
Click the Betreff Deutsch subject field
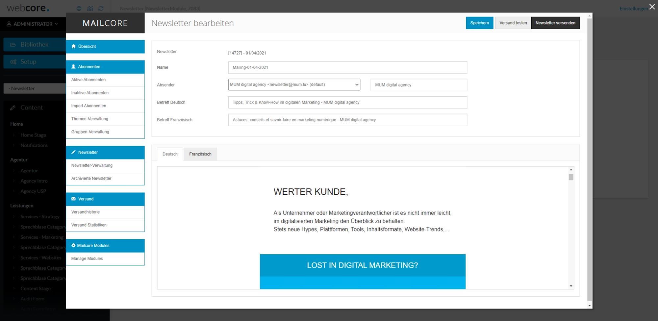pos(348,102)
